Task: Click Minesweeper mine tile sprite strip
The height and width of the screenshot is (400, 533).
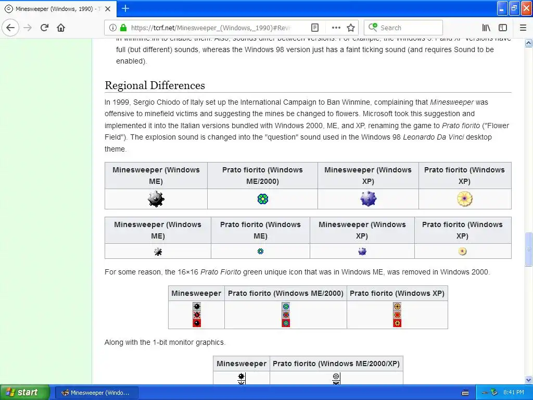Action: tap(197, 315)
